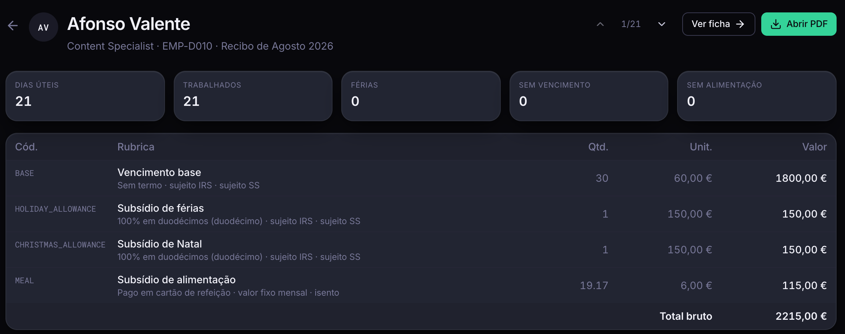Click the Subsídio de alimentação row

click(x=421, y=285)
